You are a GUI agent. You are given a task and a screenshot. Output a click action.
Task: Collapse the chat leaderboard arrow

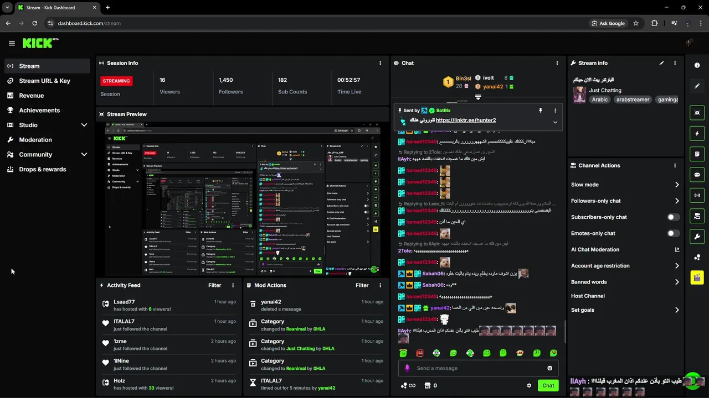(x=478, y=97)
